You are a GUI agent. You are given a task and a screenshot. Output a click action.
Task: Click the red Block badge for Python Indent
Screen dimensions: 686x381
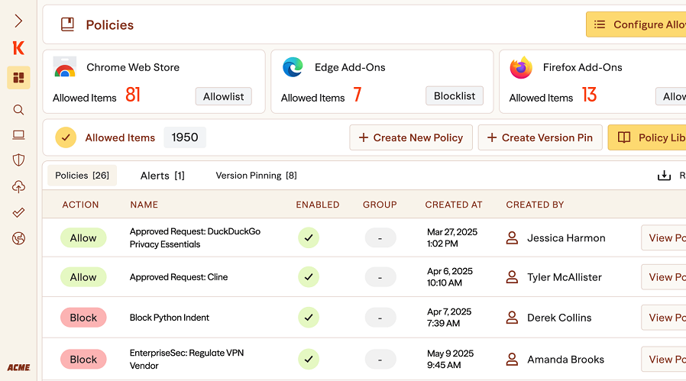click(83, 318)
